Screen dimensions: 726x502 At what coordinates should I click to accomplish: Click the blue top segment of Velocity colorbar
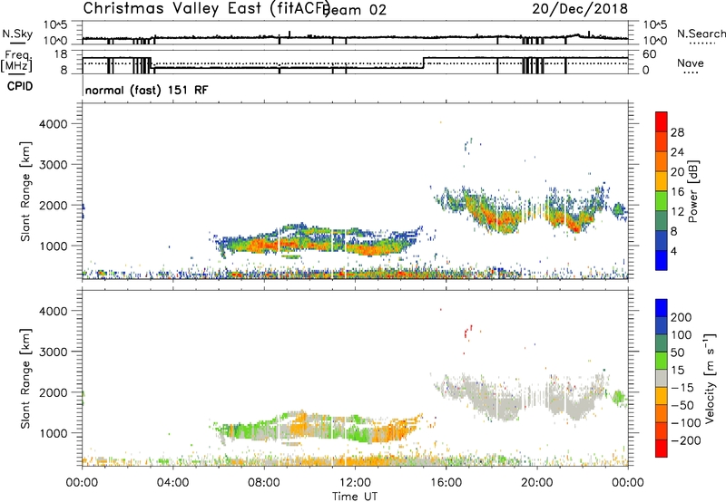662,308
